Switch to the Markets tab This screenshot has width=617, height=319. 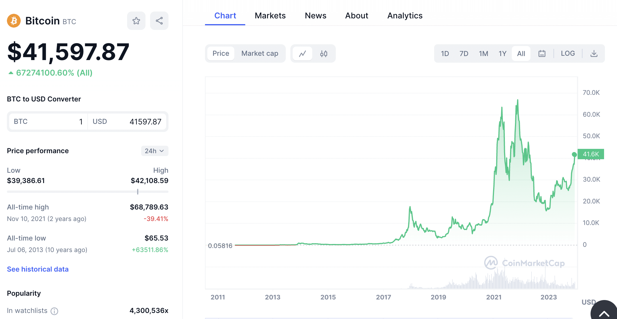coord(270,16)
